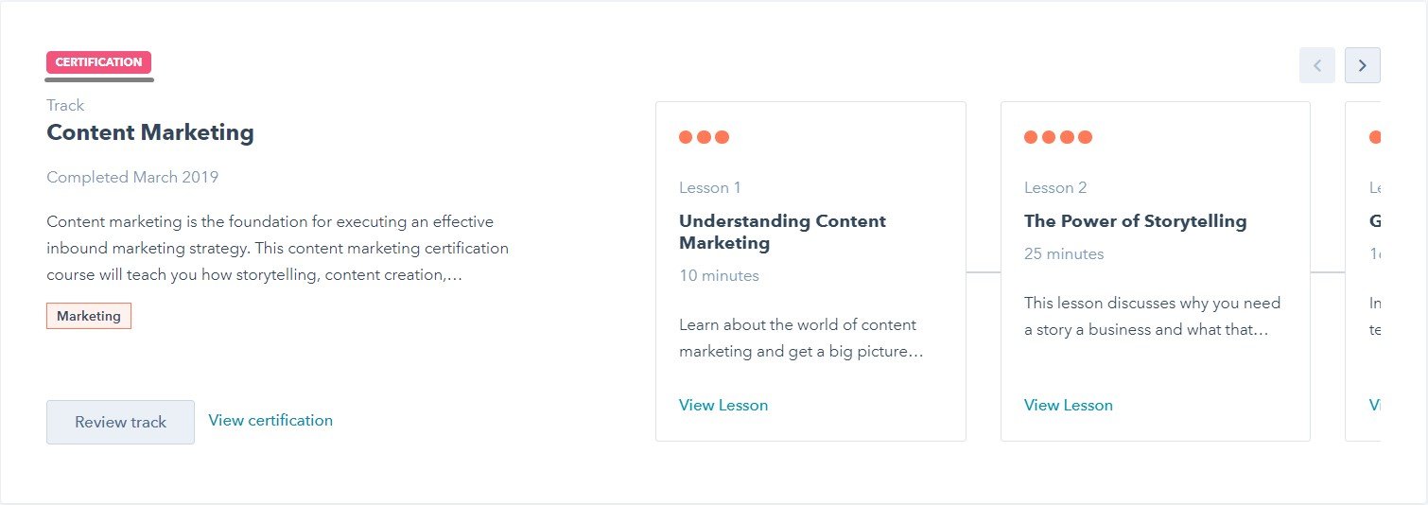The image size is (1428, 505).
Task: Click The Power of Storytelling lesson title
Action: click(1135, 221)
